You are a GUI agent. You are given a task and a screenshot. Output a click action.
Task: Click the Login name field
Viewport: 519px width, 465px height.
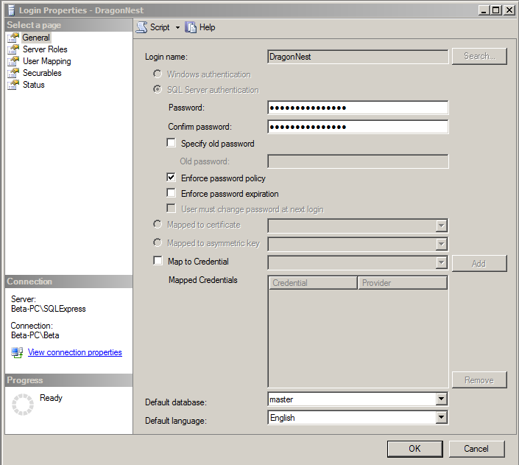click(x=358, y=57)
